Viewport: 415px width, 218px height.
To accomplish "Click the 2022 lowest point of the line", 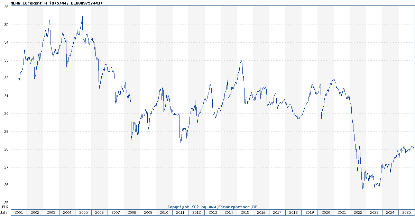I will (363, 190).
